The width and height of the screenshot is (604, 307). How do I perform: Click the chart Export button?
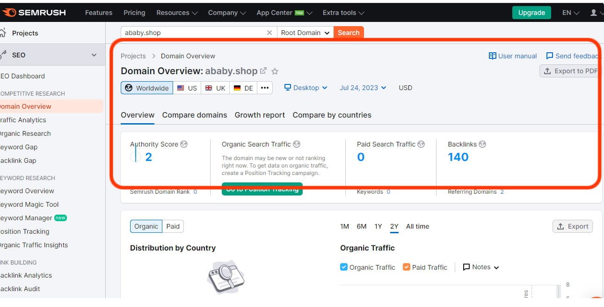pos(573,226)
